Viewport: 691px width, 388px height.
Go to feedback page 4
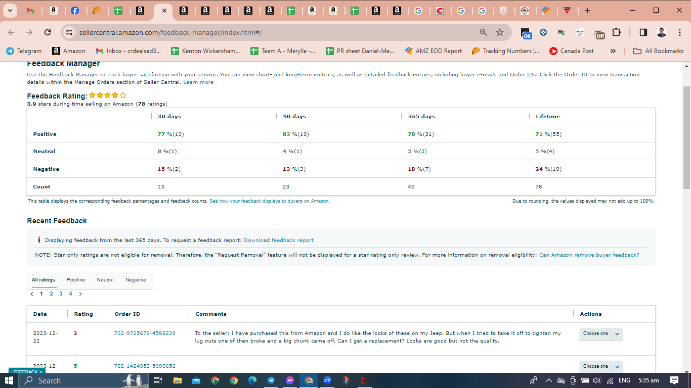tap(70, 294)
